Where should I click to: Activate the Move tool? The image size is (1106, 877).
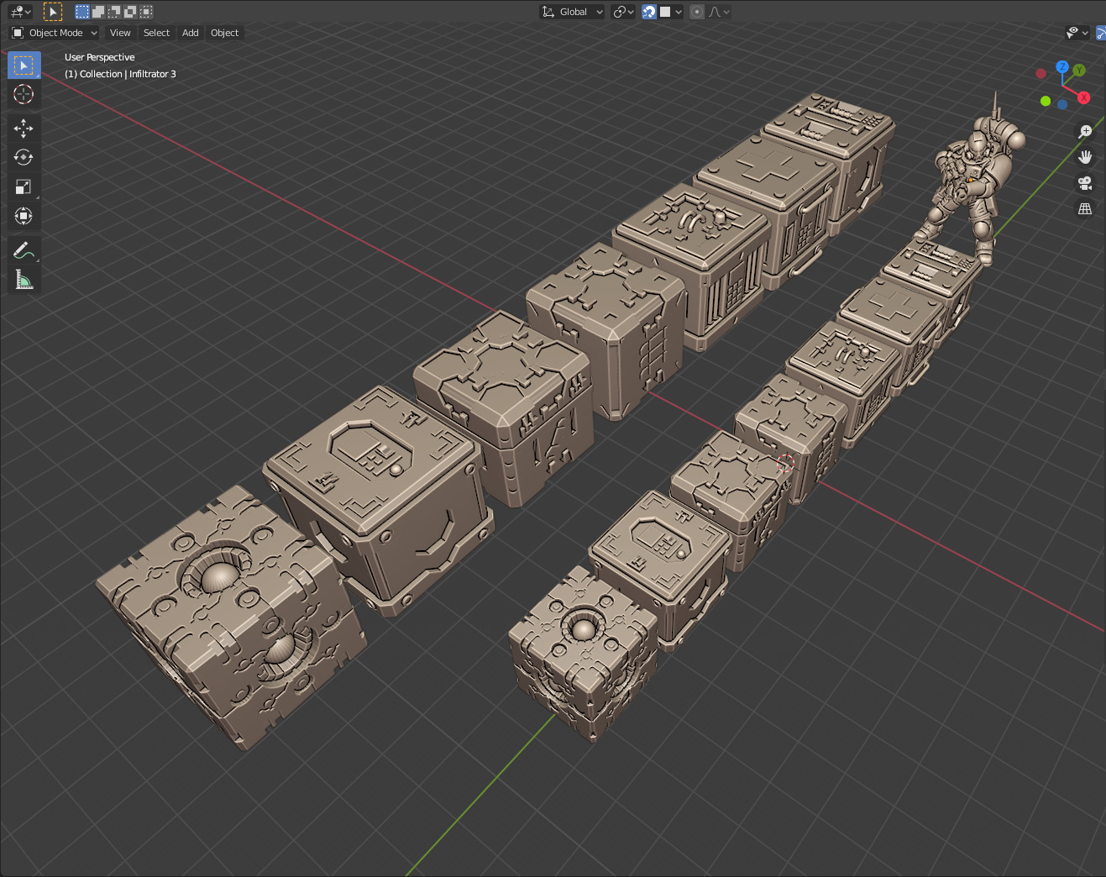click(x=24, y=128)
